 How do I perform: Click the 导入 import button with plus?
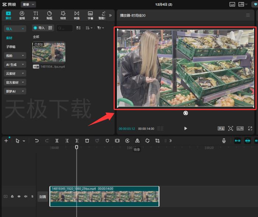[x=39, y=28]
